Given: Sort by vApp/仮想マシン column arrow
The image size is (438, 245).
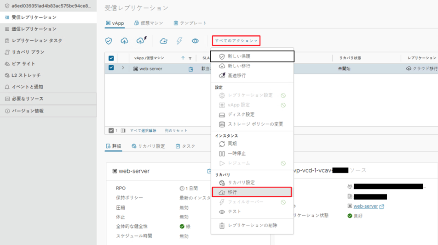Looking at the screenshot, I should point(183,58).
